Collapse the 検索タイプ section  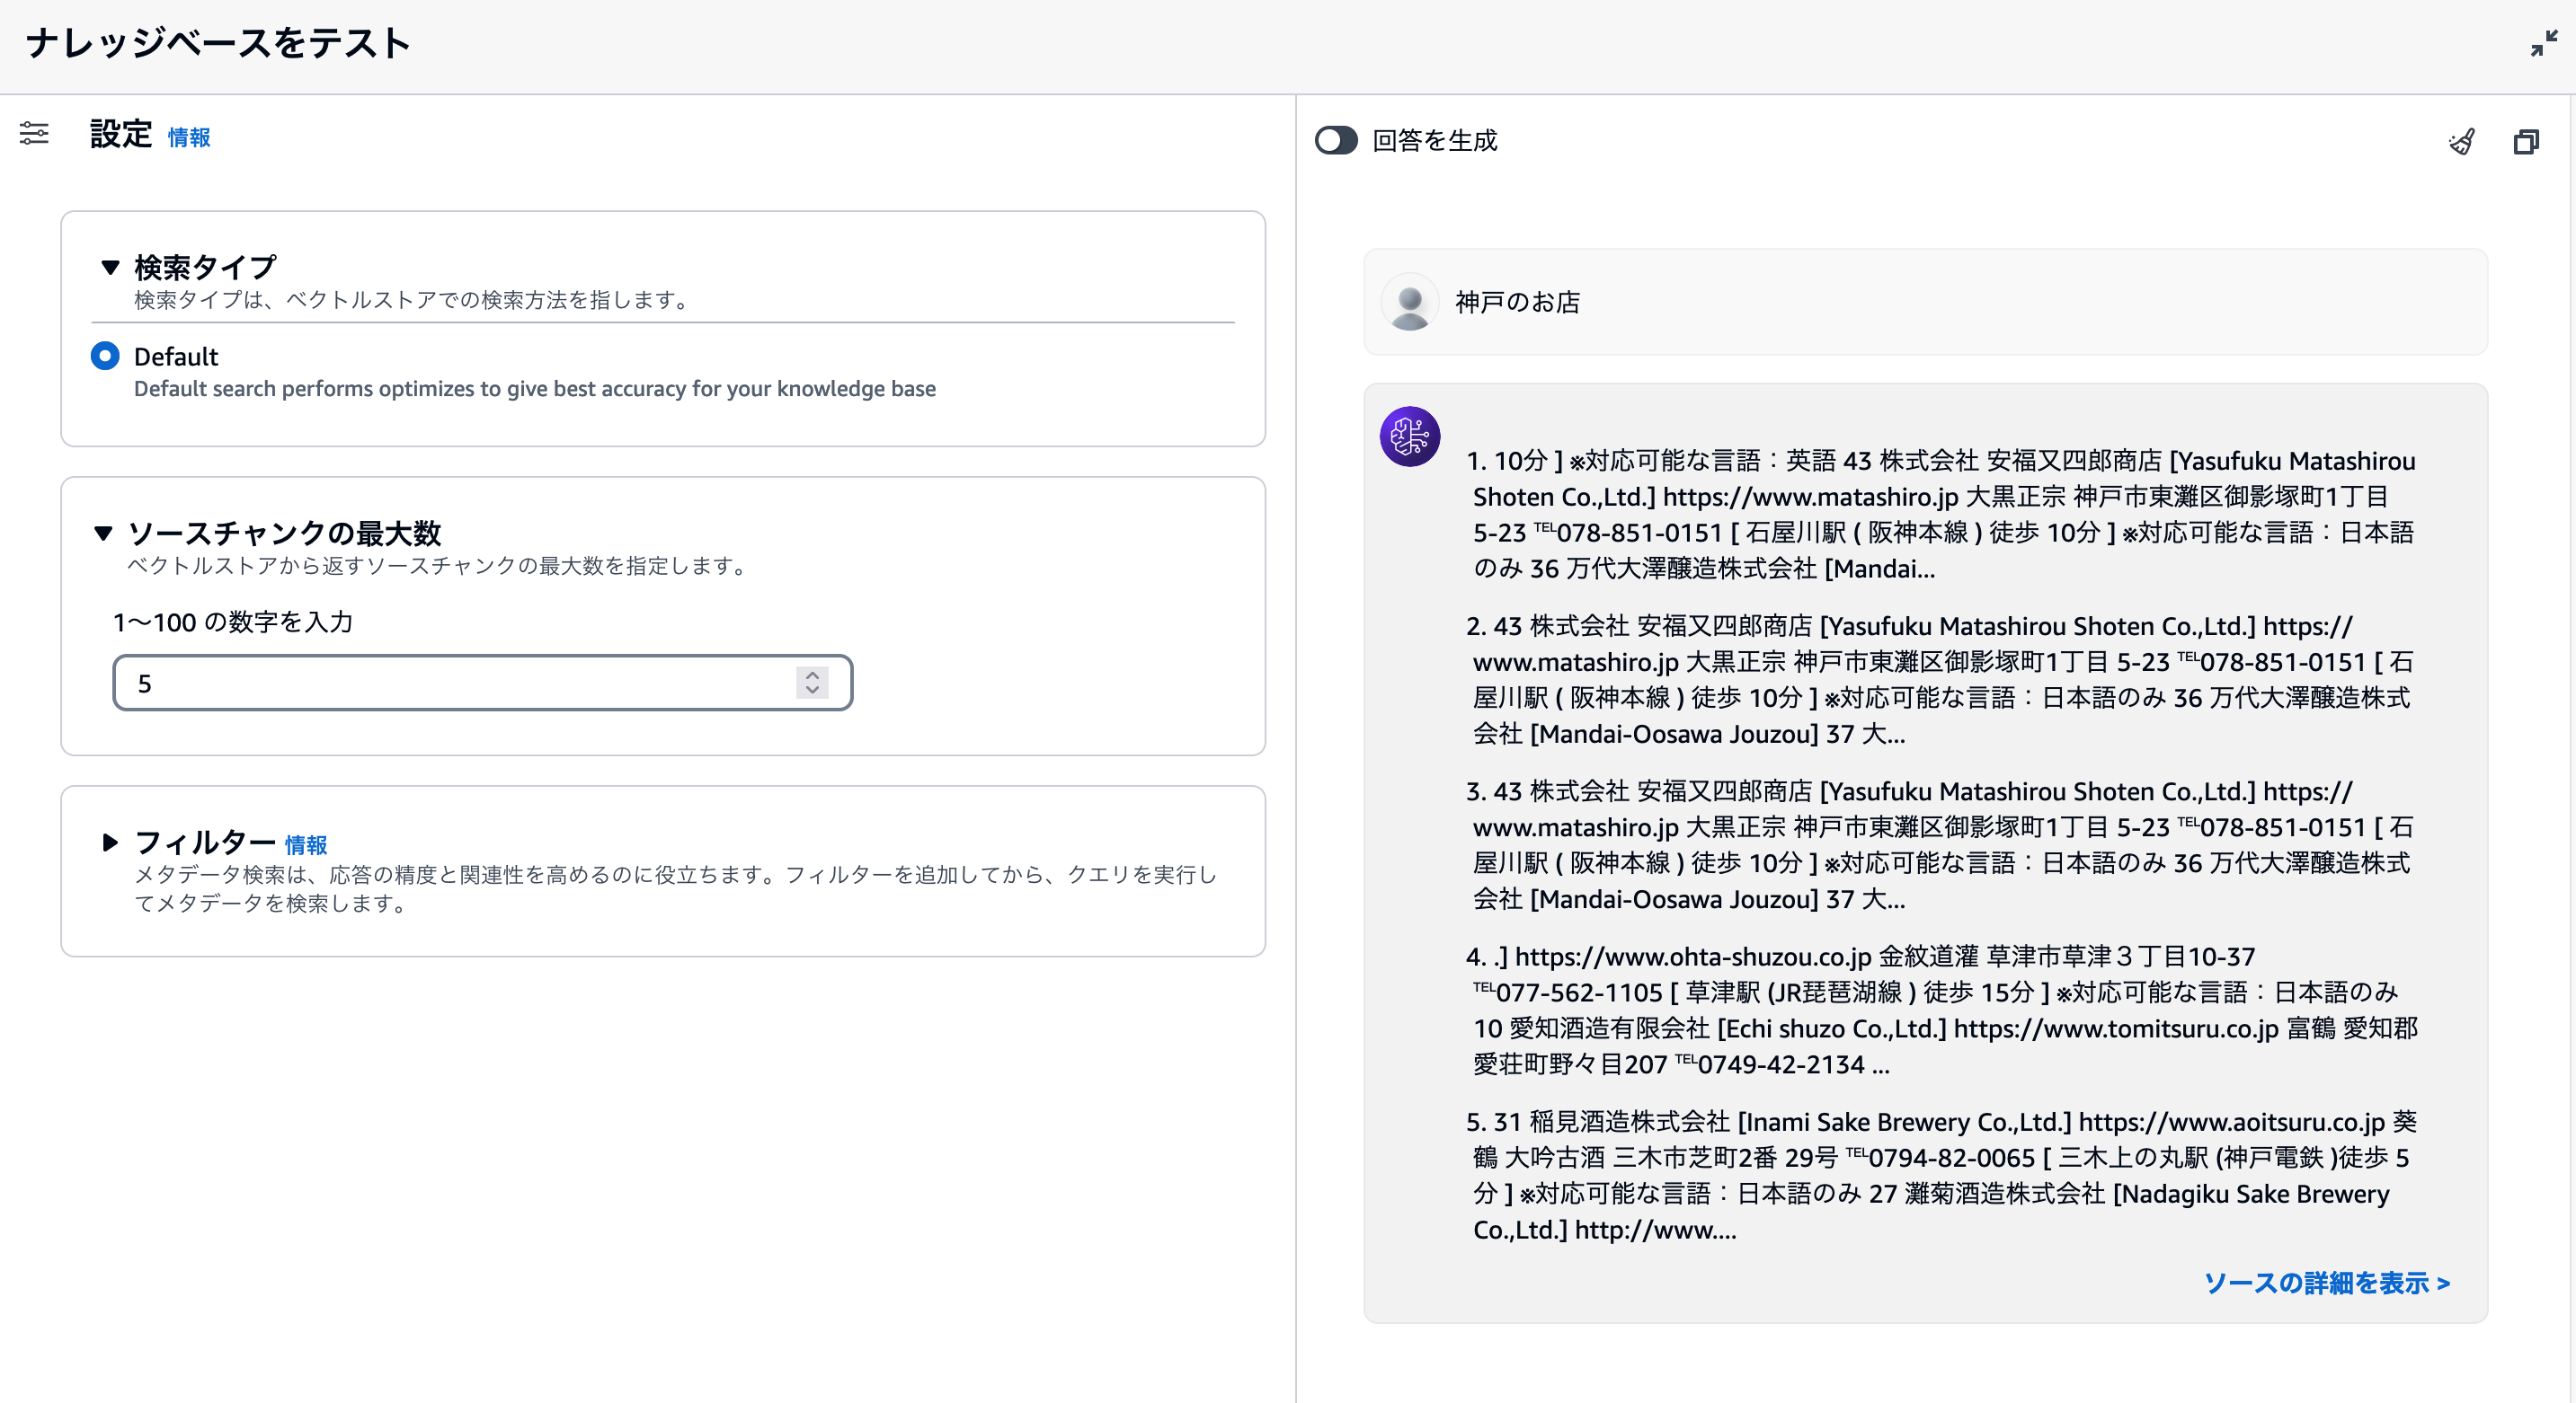109,267
